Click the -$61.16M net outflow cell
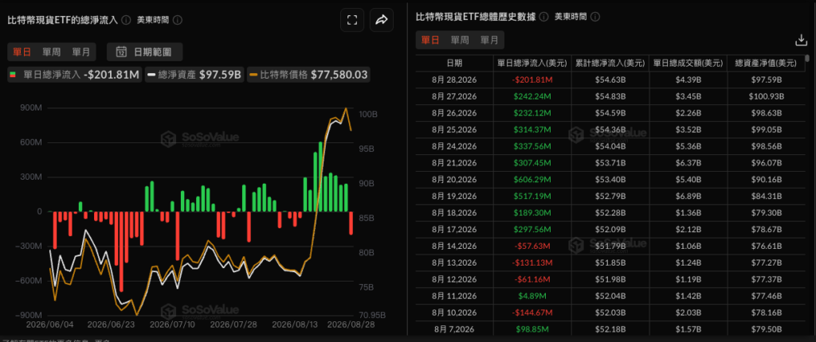 pyautogui.click(x=532, y=278)
